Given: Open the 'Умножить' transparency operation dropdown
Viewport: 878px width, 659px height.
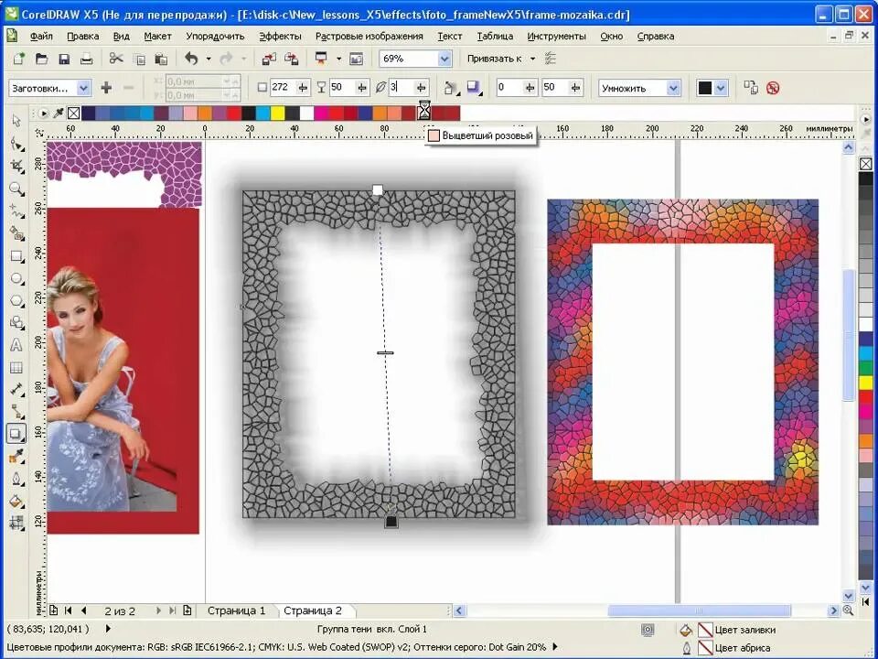Looking at the screenshot, I should click(674, 88).
